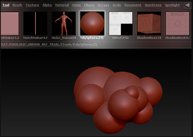Image resolution: width=193 pixels, height=137 pixels.
Task: Click the 'PolySphere.ZTL' label under thumbnail
Action: coord(92,38)
